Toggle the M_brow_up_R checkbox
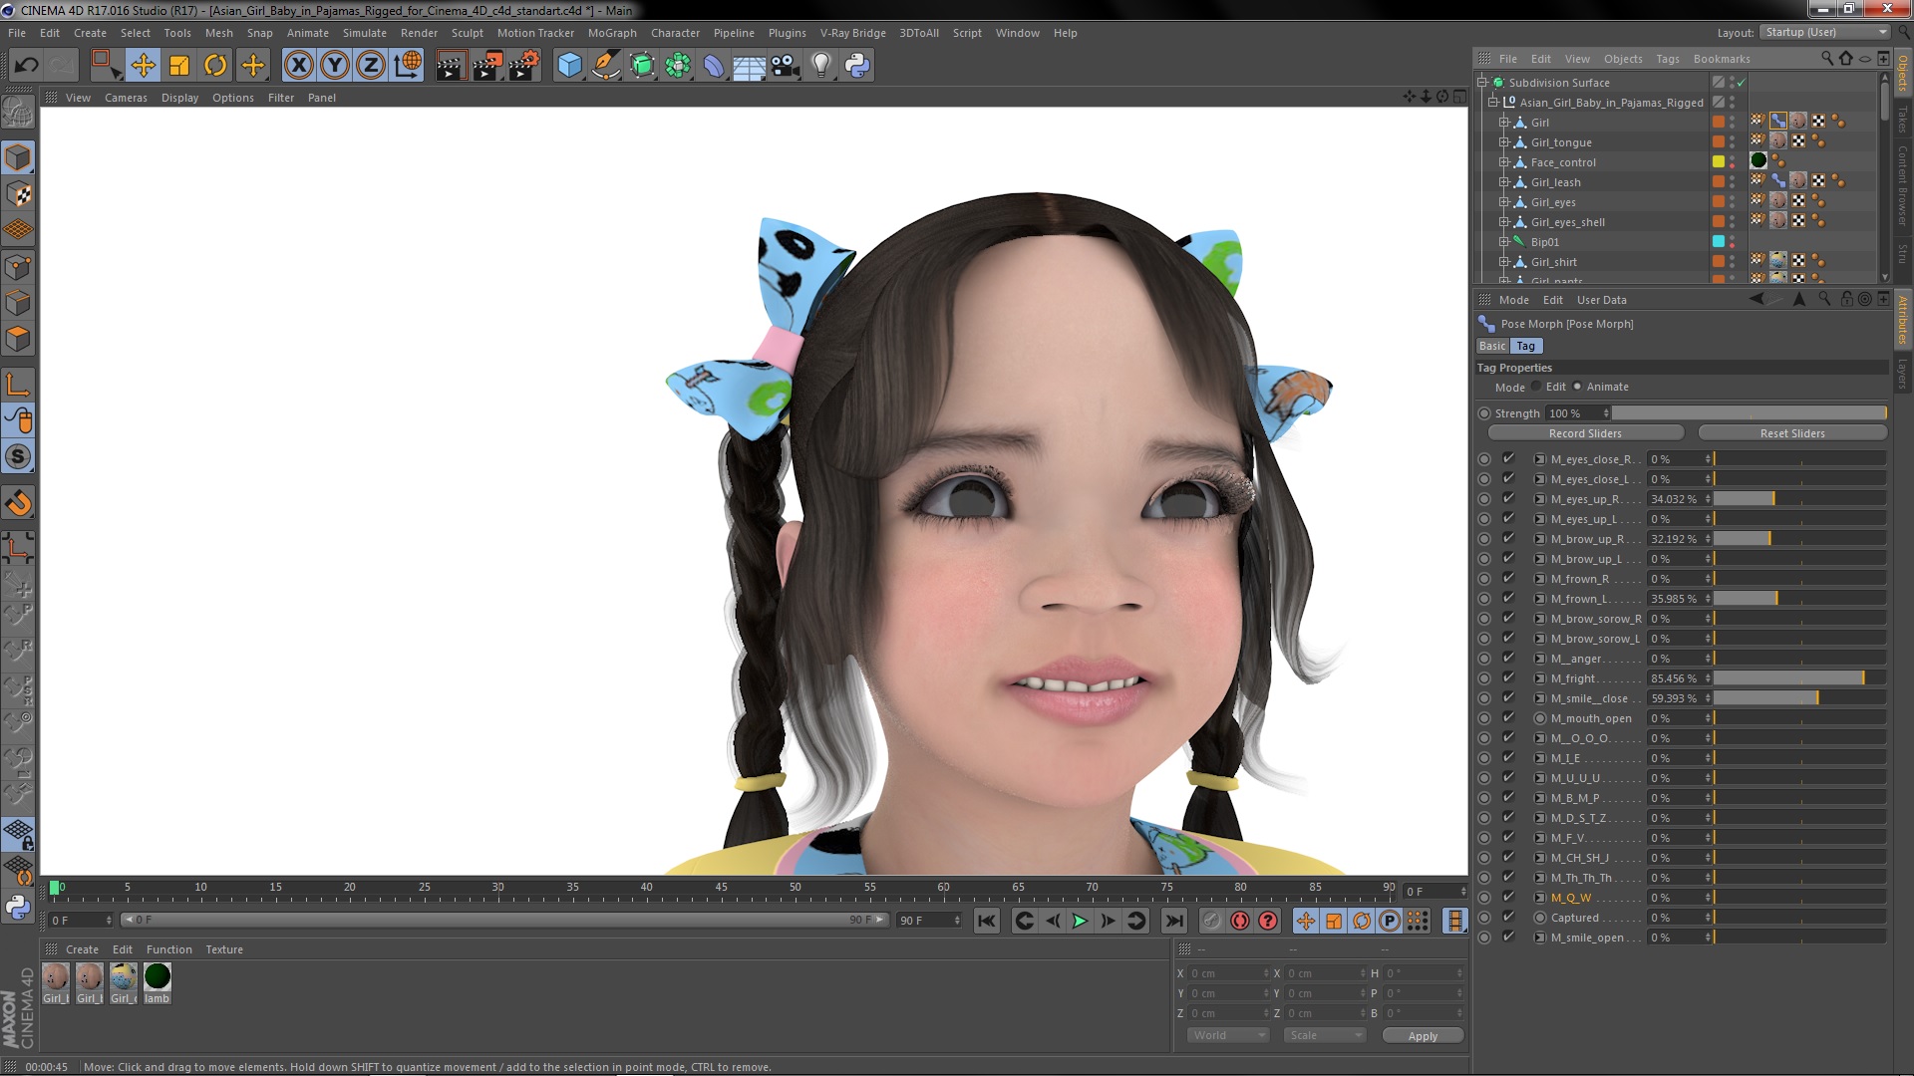 tap(1508, 539)
